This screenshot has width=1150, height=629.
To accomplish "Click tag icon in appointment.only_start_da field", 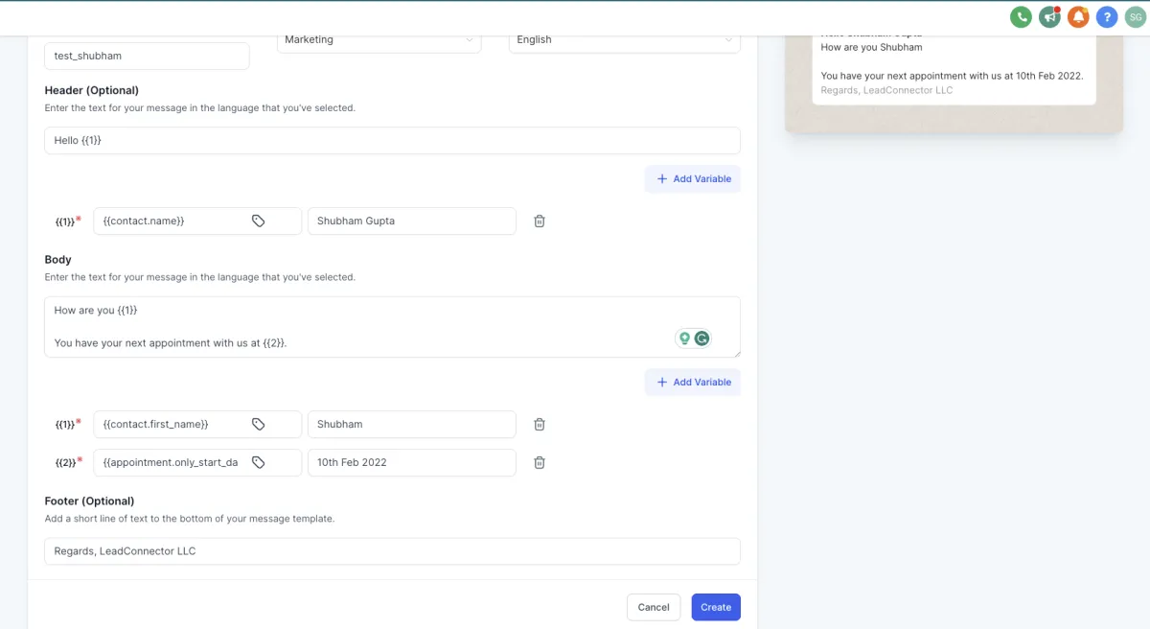I will [x=259, y=462].
